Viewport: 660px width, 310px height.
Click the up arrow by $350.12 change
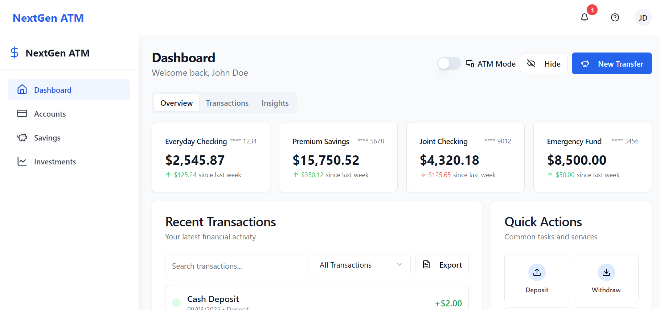tap(296, 175)
